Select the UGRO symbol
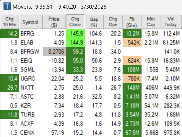Screen dimensions: 182x137 28,79
